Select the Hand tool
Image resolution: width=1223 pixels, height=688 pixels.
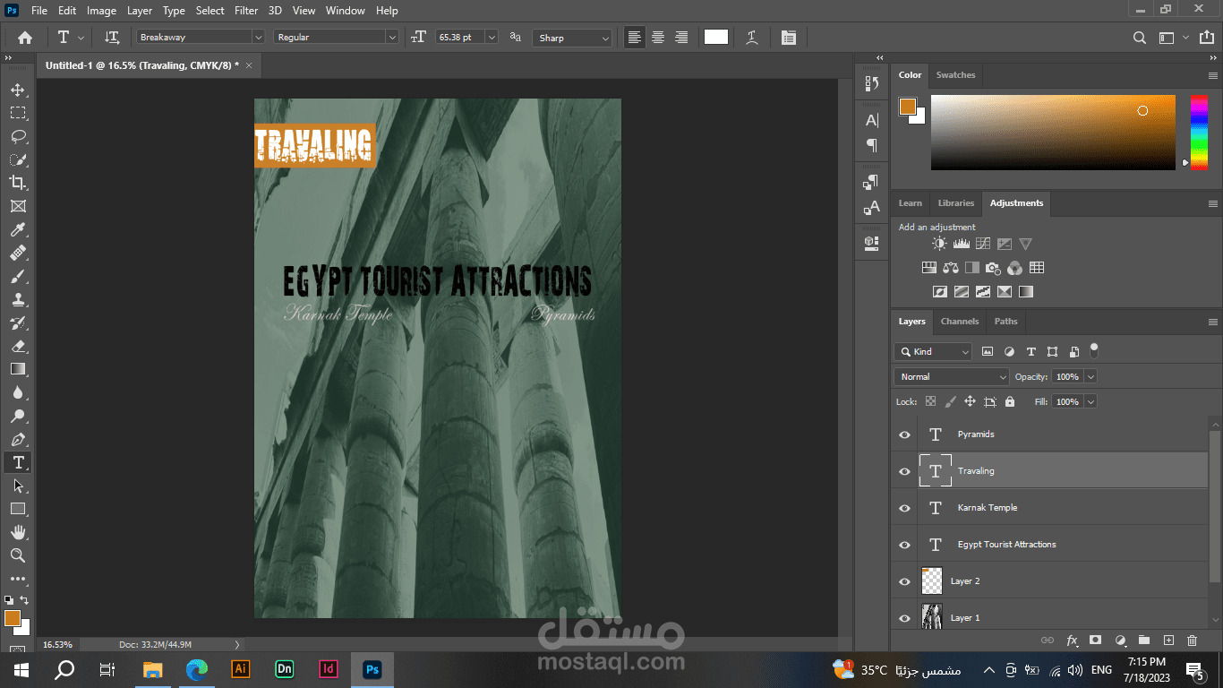pyautogui.click(x=18, y=532)
